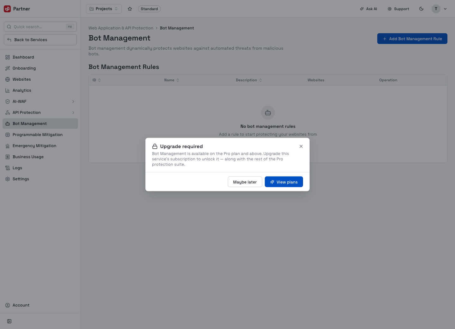Open Business Usage menu item

[40, 157]
